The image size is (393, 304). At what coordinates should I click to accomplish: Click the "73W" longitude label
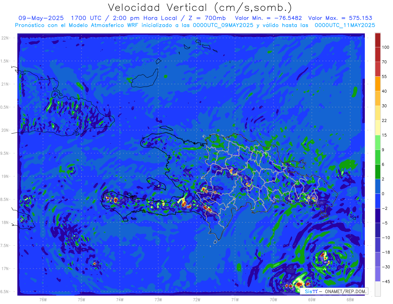point(158,299)
